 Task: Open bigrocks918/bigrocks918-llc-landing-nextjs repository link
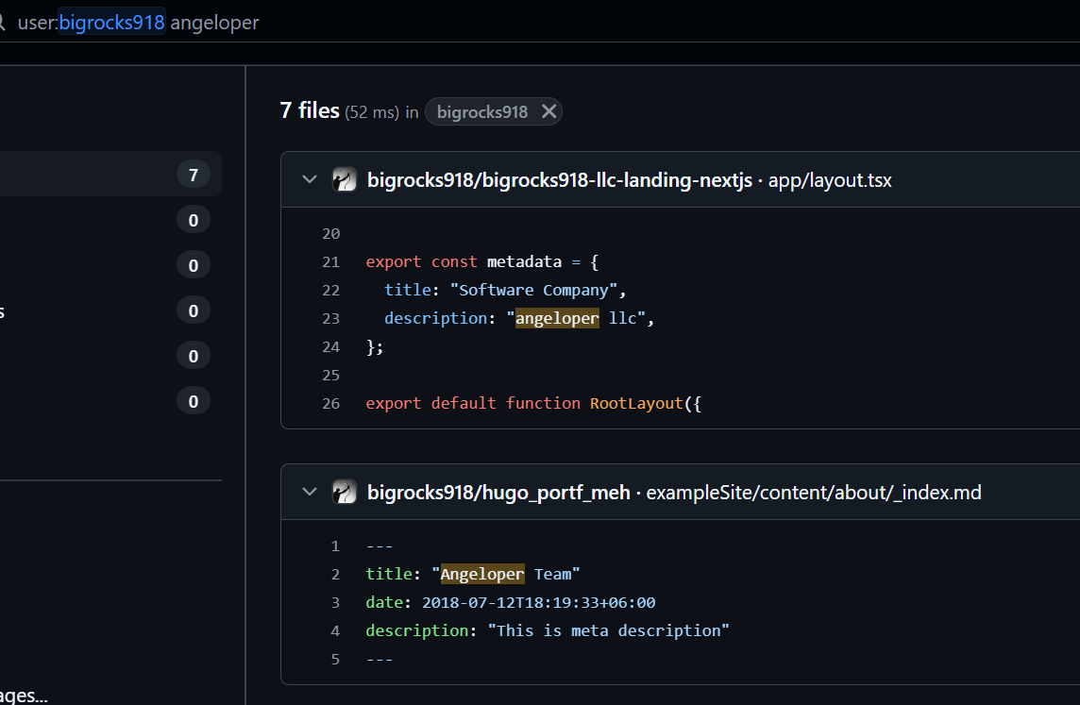[559, 180]
